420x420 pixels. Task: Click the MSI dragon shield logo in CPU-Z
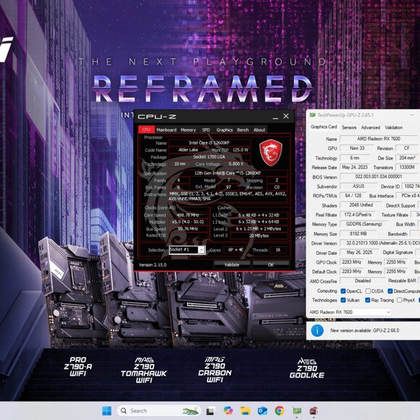pyautogui.click(x=271, y=153)
